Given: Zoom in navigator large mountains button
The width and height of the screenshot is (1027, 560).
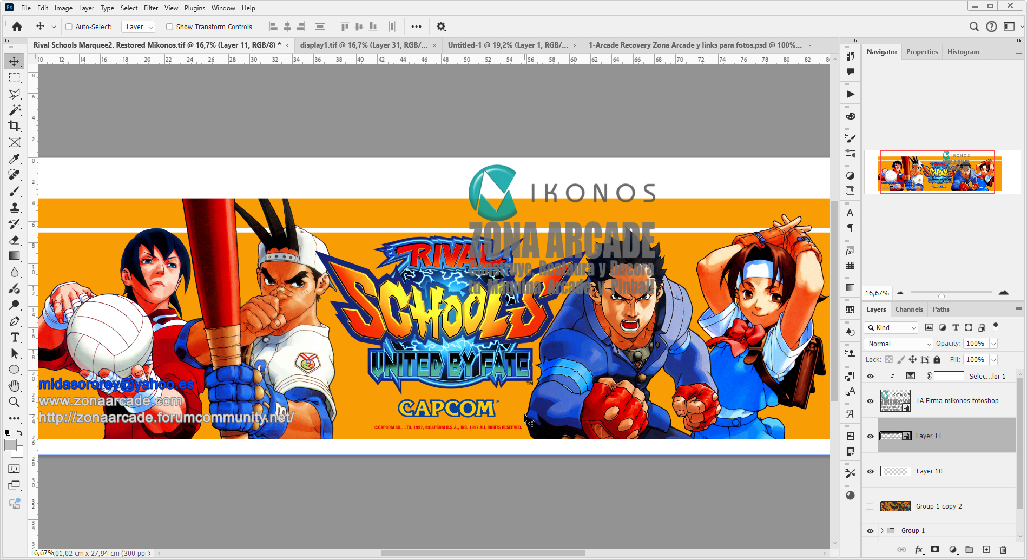Looking at the screenshot, I should [x=1004, y=293].
